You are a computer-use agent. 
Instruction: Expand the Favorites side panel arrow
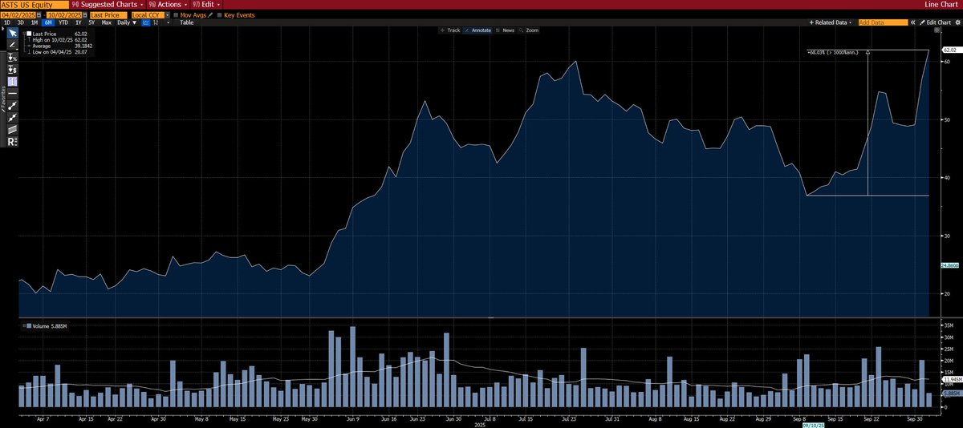[2, 28]
